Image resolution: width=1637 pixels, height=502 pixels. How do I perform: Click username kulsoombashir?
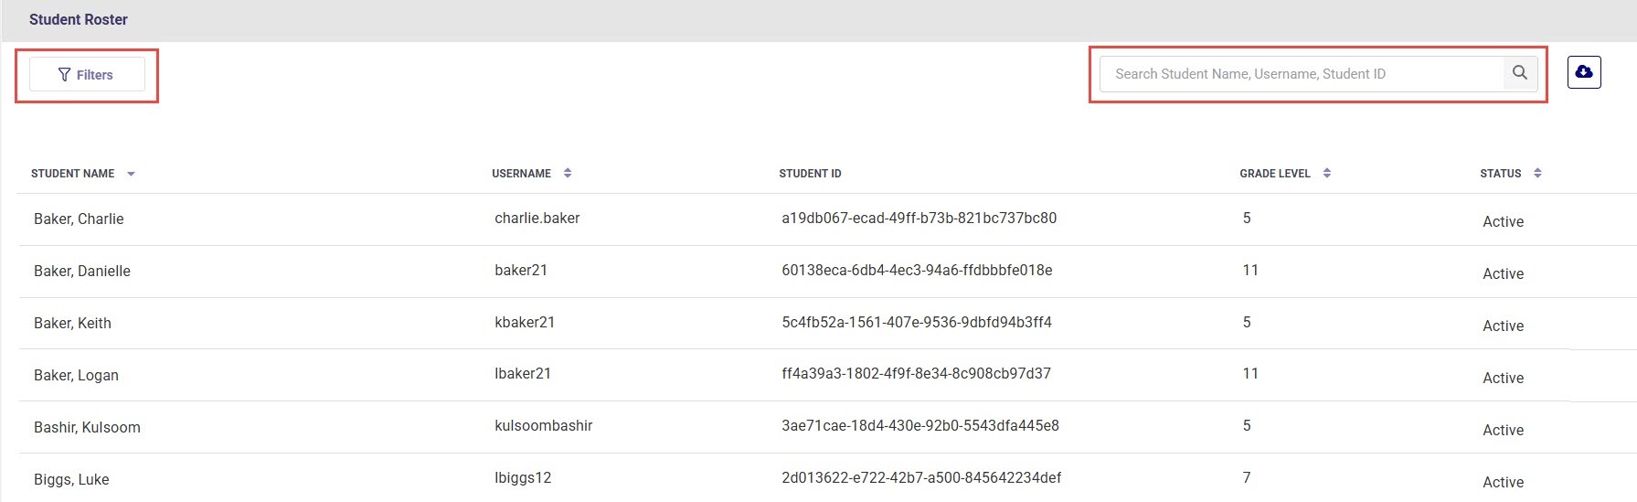click(544, 426)
